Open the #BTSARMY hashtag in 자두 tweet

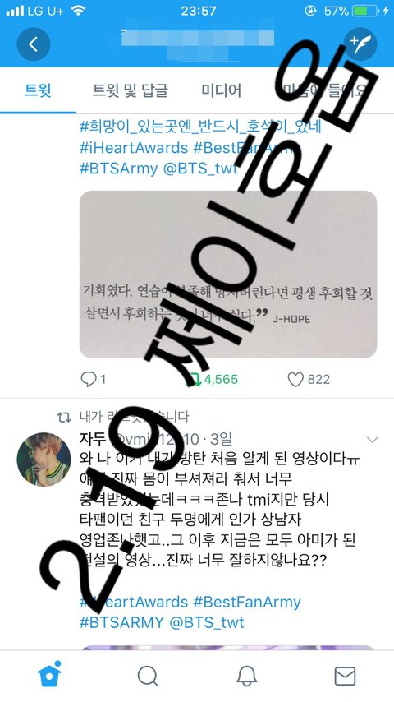pos(121,622)
